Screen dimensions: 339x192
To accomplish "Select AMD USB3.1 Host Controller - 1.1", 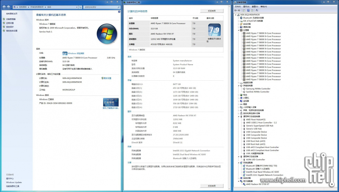I will 262,123.
